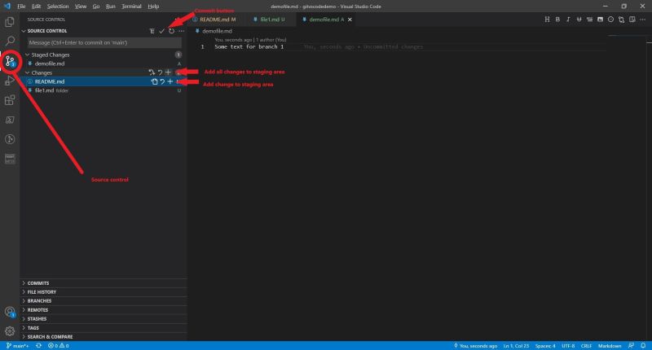This screenshot has width=652, height=350.
Task: Click the synchronize changes status bar icon
Action: pos(38,345)
